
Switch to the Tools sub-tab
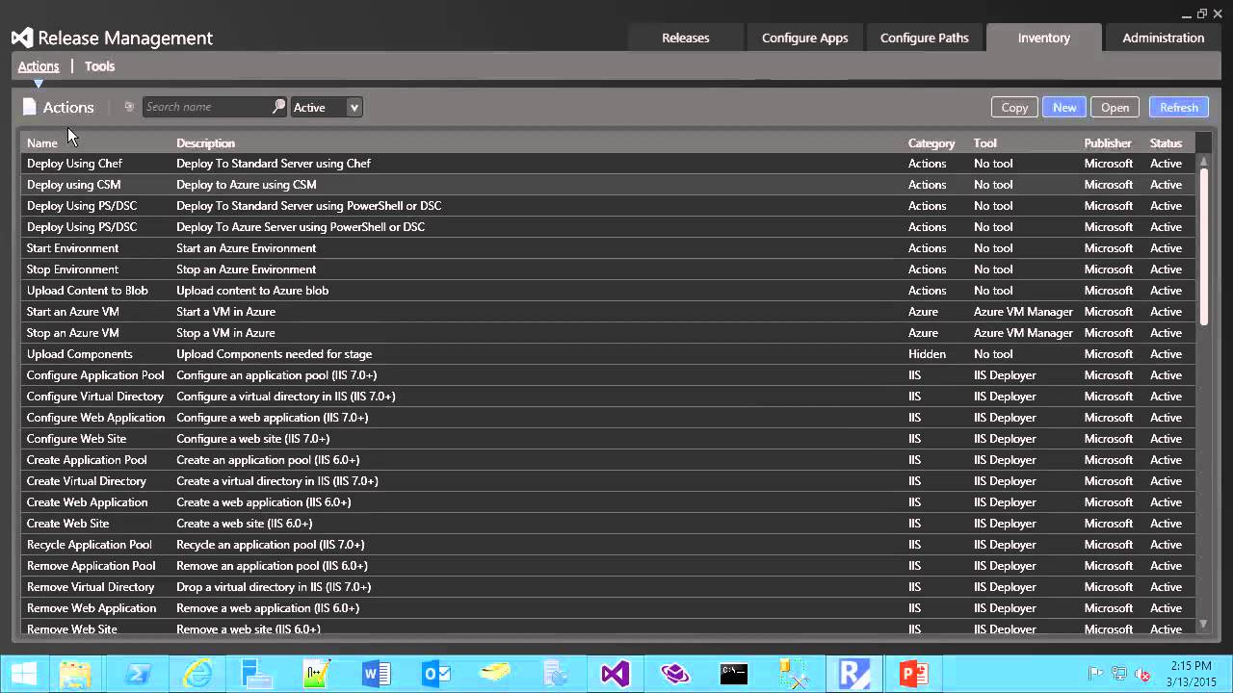99,66
